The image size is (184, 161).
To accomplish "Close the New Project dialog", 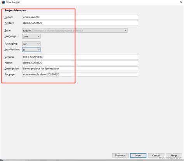I will pyautogui.click(x=181, y=2).
